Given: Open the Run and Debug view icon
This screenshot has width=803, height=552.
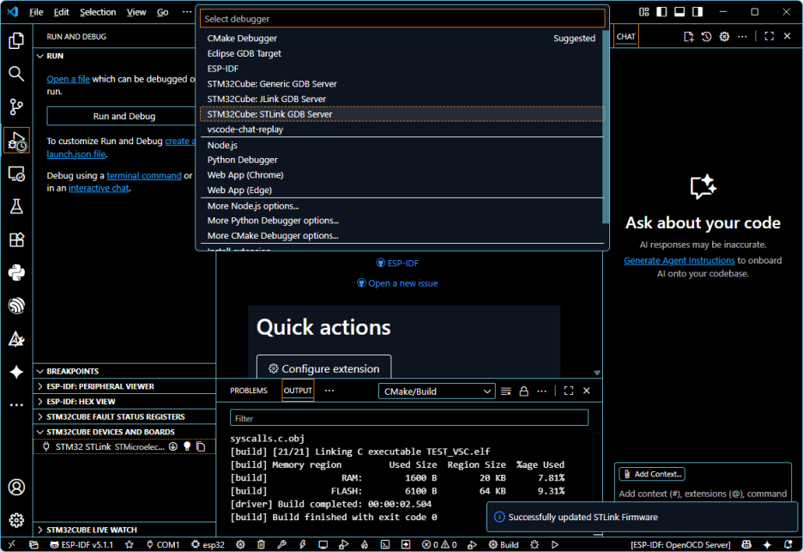Looking at the screenshot, I should click(16, 141).
